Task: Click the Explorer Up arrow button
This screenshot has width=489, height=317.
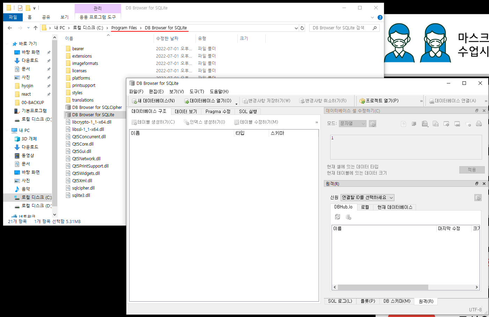Action: click(35, 28)
